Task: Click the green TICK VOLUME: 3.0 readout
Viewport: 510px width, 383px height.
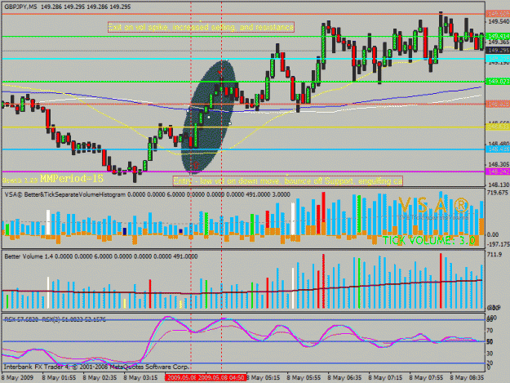Action: pyautogui.click(x=428, y=240)
